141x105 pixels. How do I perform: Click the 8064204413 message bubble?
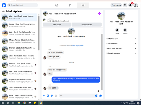pos(53,88)
